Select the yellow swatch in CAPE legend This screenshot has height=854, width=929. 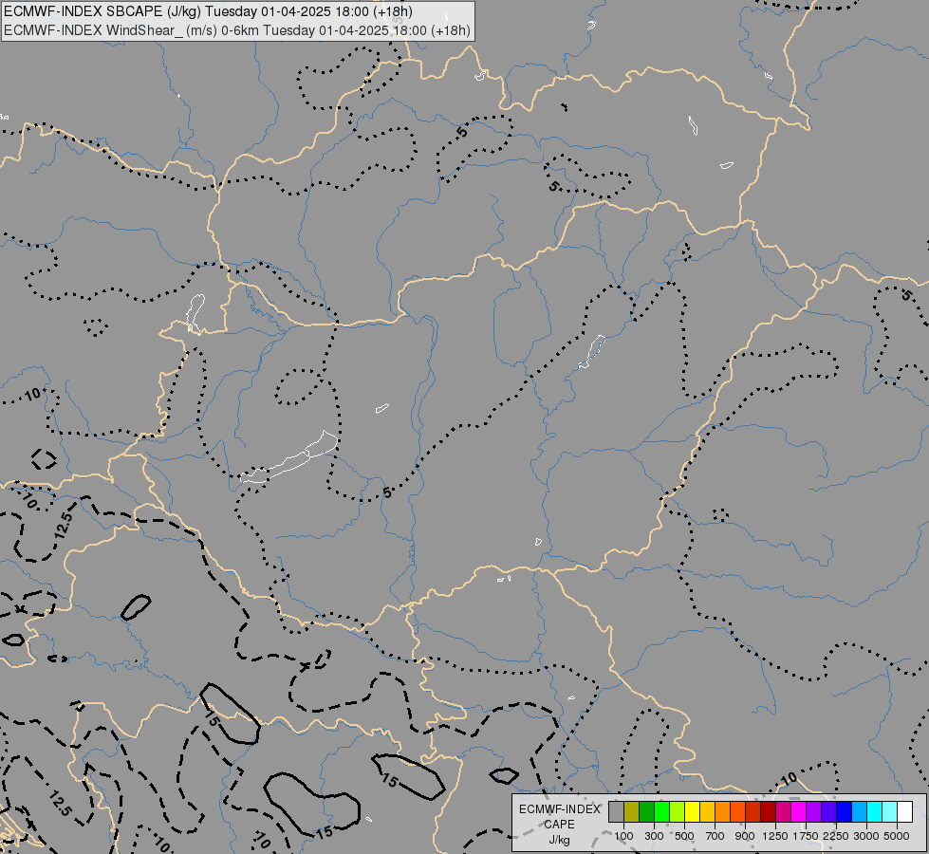click(x=692, y=812)
